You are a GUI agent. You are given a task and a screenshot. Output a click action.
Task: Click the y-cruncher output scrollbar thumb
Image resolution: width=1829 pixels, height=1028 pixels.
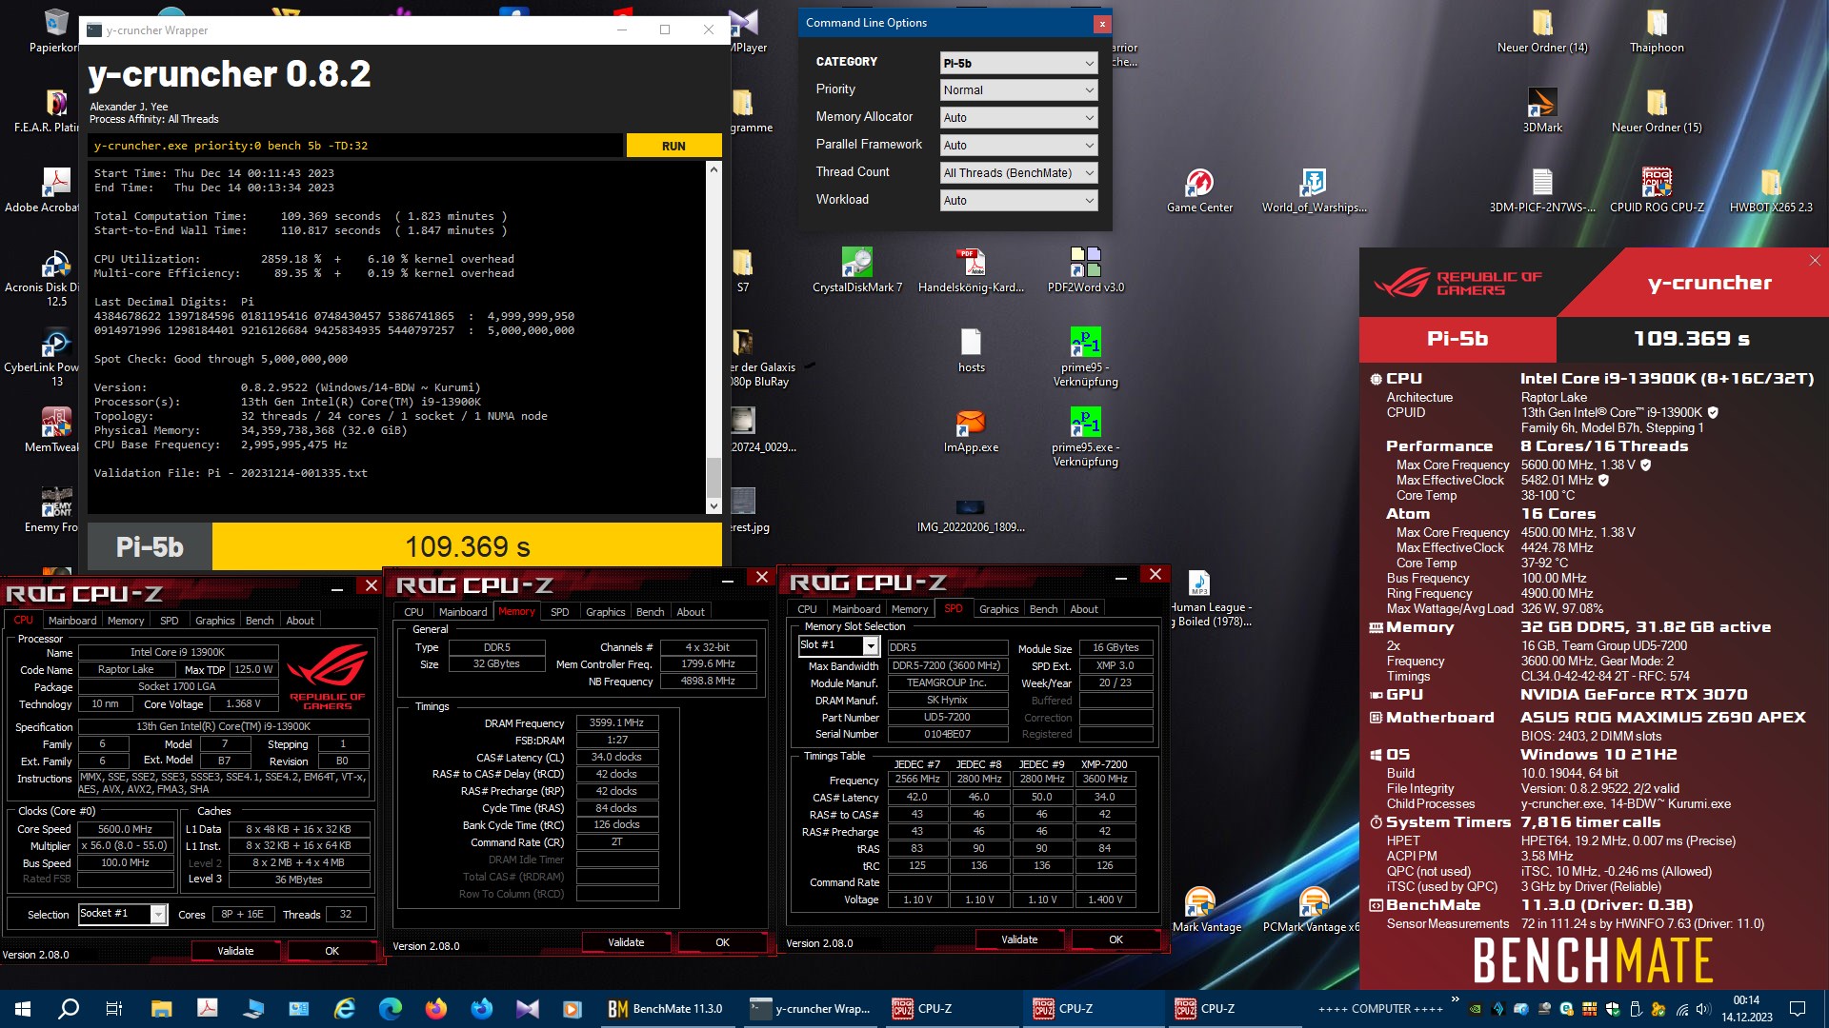click(714, 477)
